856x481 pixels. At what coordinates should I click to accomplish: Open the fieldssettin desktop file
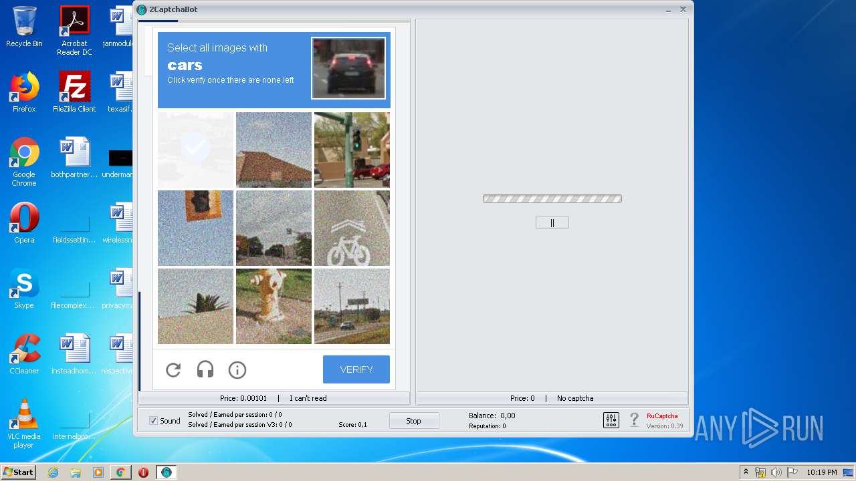click(74, 223)
